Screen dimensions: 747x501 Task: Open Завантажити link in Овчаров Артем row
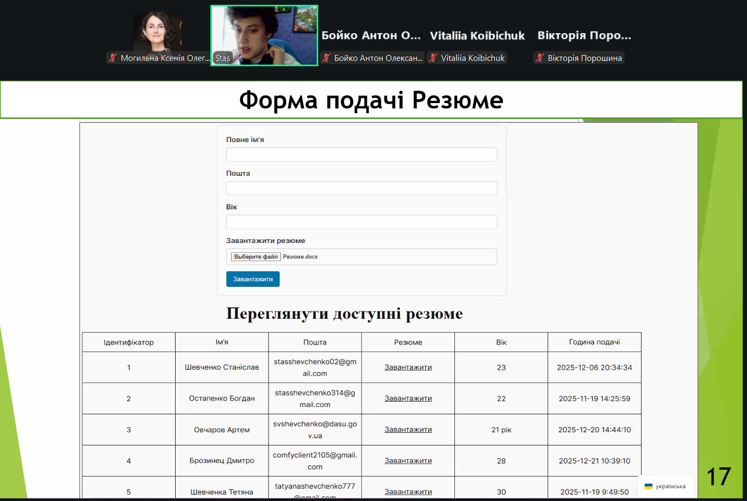click(x=408, y=429)
